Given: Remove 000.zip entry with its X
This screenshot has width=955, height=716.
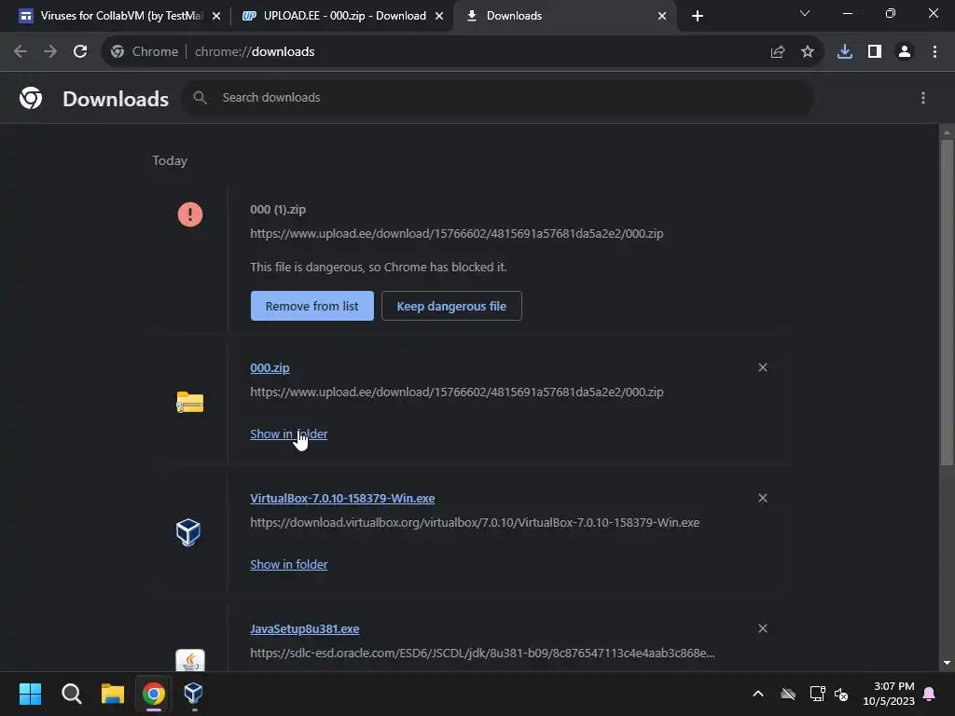Looking at the screenshot, I should pyautogui.click(x=763, y=367).
